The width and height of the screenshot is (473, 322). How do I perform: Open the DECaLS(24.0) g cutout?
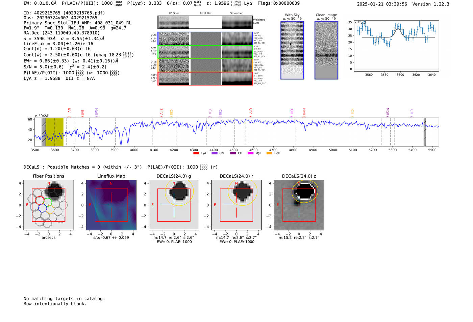[174, 205]
